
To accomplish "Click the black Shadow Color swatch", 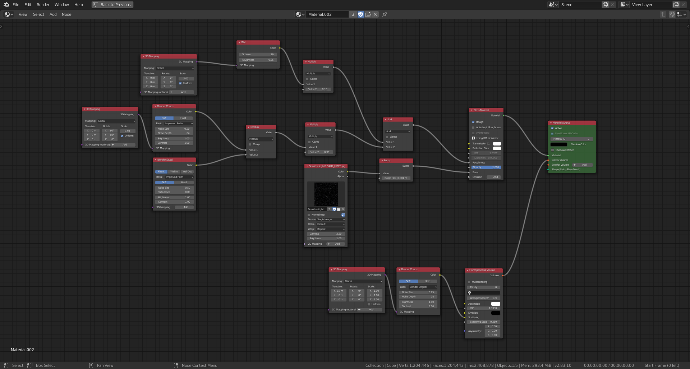I will tap(559, 144).
